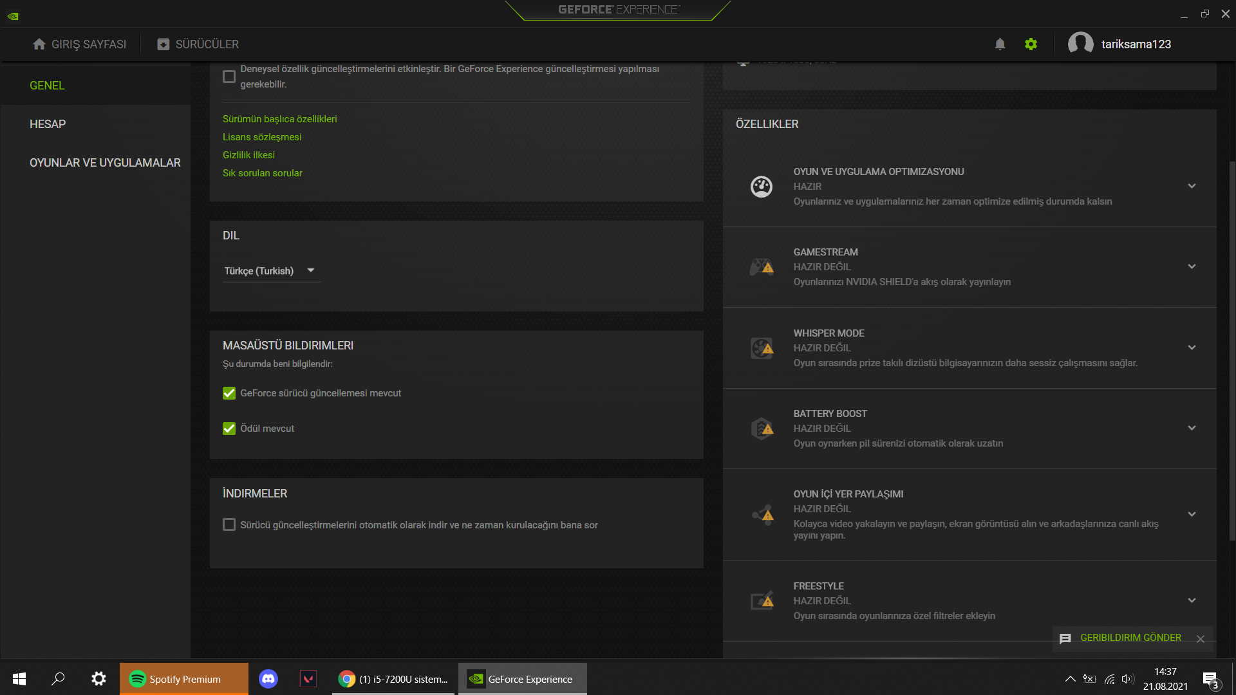Expand the Battery Boost details chevron
The image size is (1236, 695).
pyautogui.click(x=1192, y=428)
